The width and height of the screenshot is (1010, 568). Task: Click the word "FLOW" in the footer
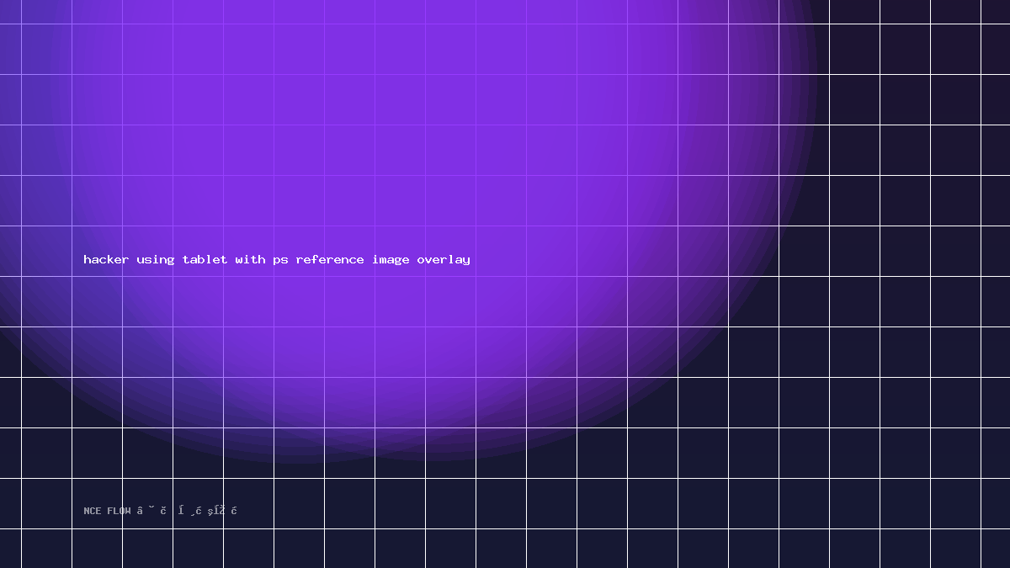(119, 511)
